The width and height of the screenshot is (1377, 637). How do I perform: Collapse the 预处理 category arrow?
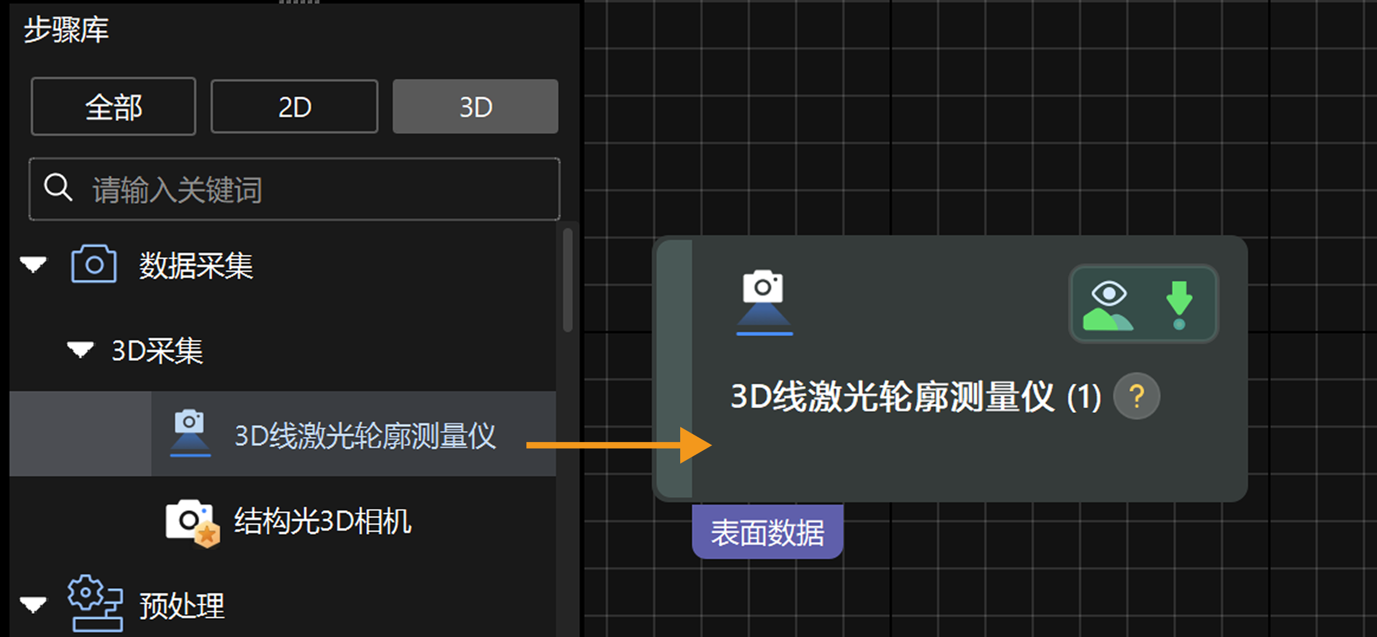coord(34,604)
